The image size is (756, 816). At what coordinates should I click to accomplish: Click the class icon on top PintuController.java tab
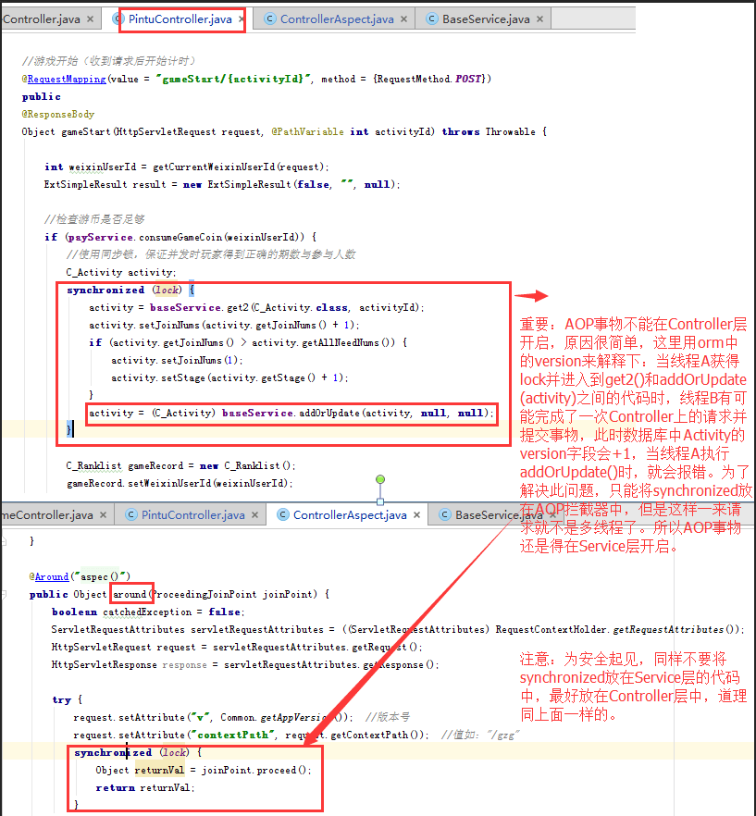pyautogui.click(x=118, y=19)
